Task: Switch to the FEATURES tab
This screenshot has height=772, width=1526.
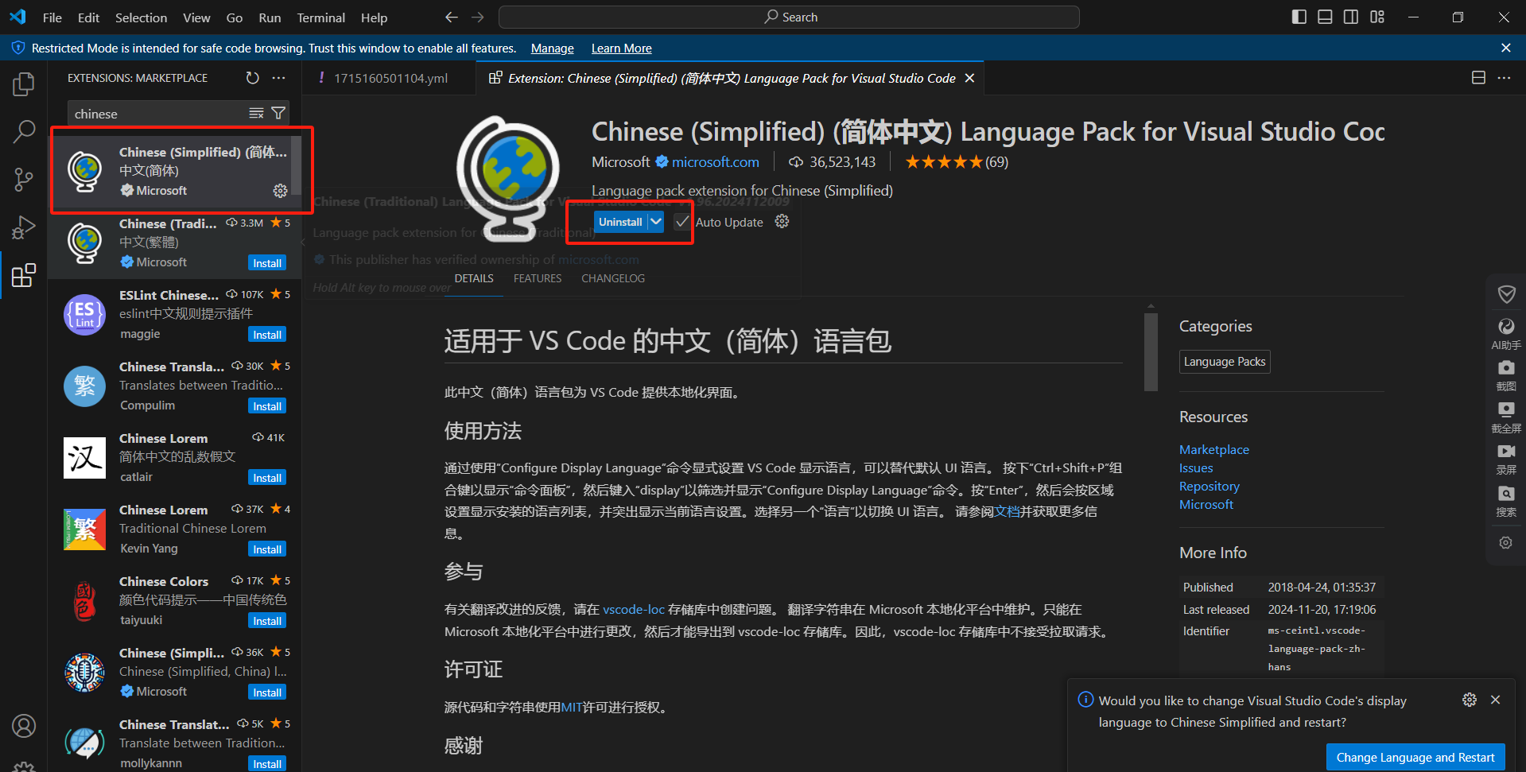Action: [538, 278]
